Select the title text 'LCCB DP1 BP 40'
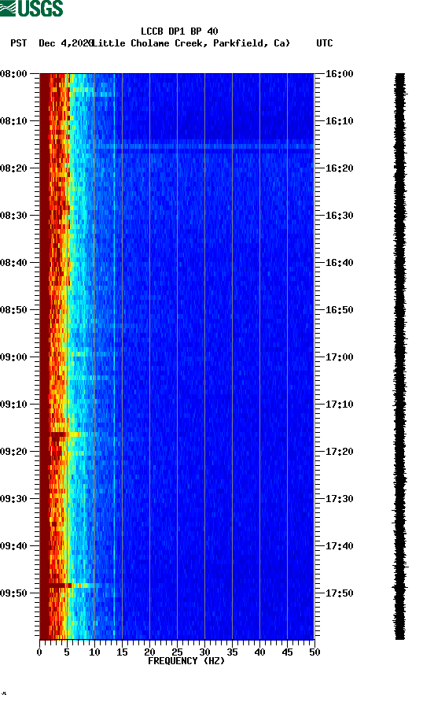Viewport: 434px width, 702px height. (179, 31)
